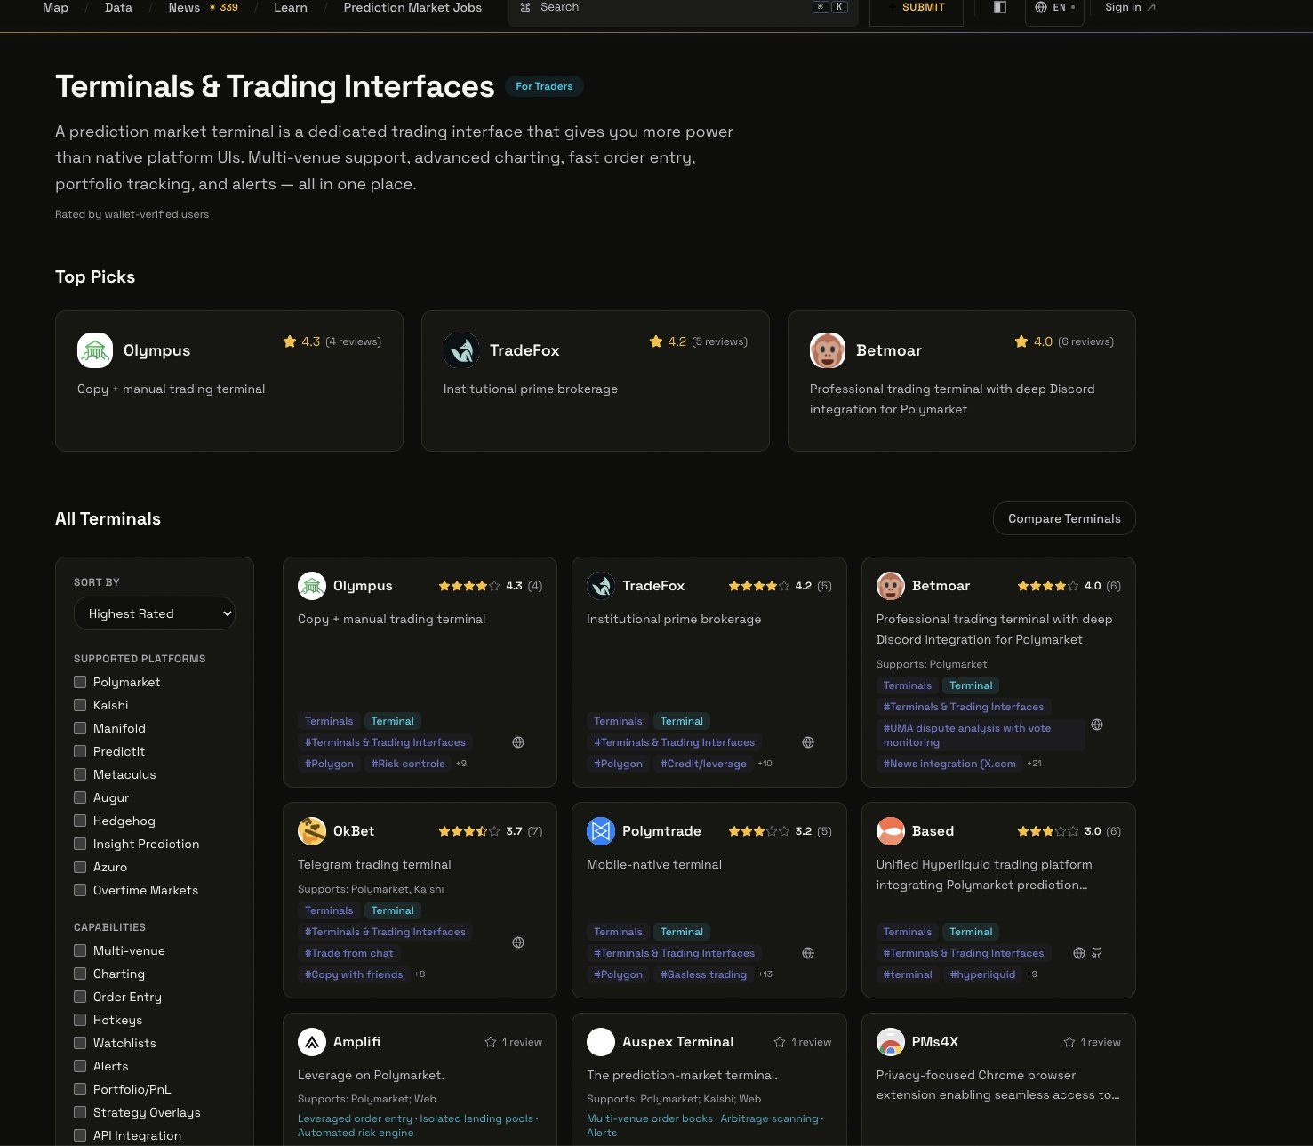Viewport: 1313px width, 1146px height.
Task: Check the Kalshi platform filter
Action: [80, 705]
